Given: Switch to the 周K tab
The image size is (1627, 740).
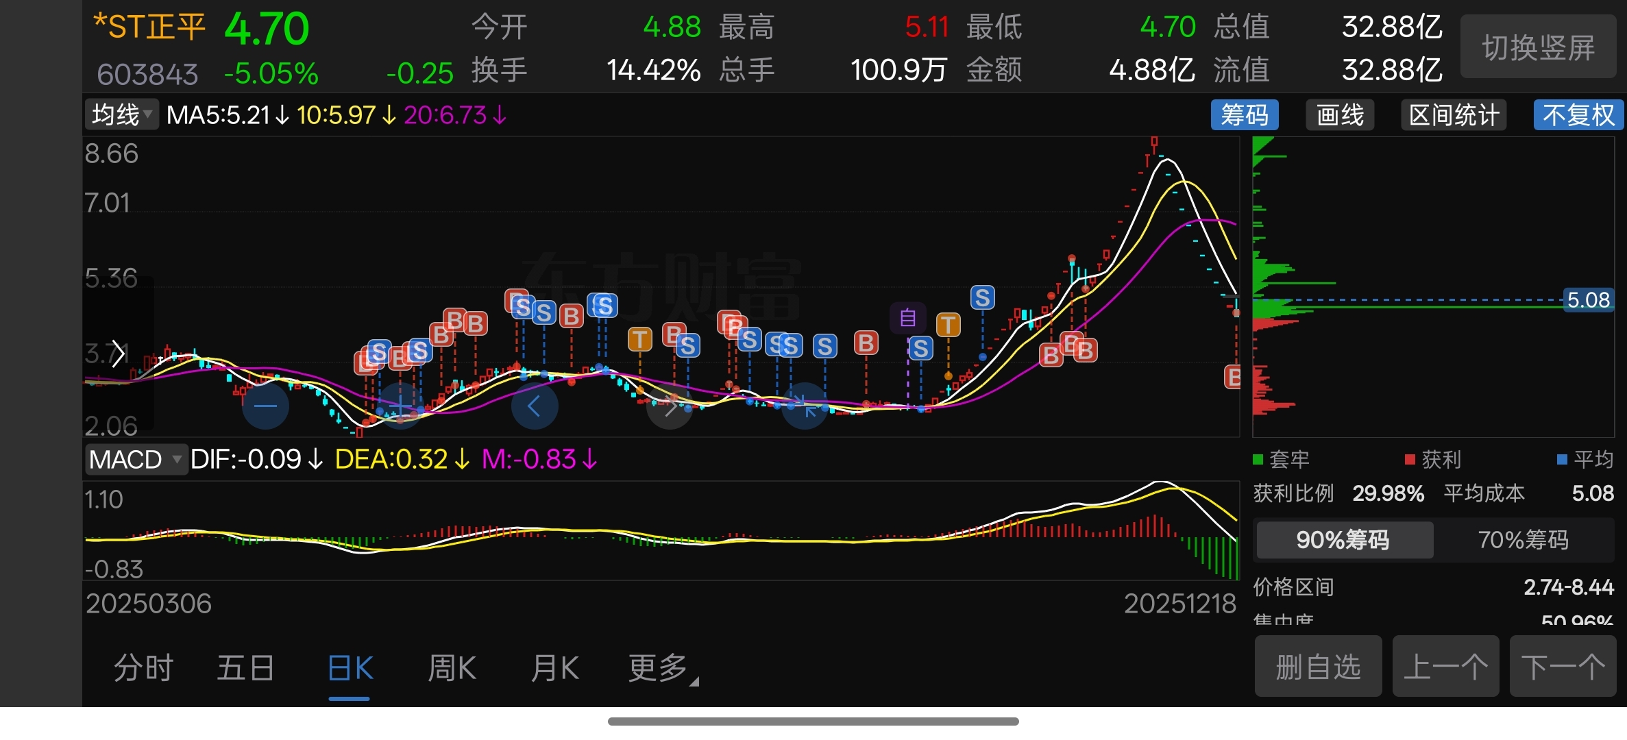Looking at the screenshot, I should [452, 668].
